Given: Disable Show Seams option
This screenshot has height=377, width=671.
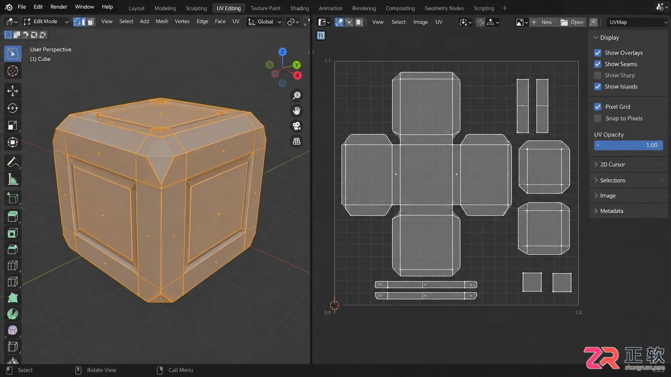Looking at the screenshot, I should [598, 64].
